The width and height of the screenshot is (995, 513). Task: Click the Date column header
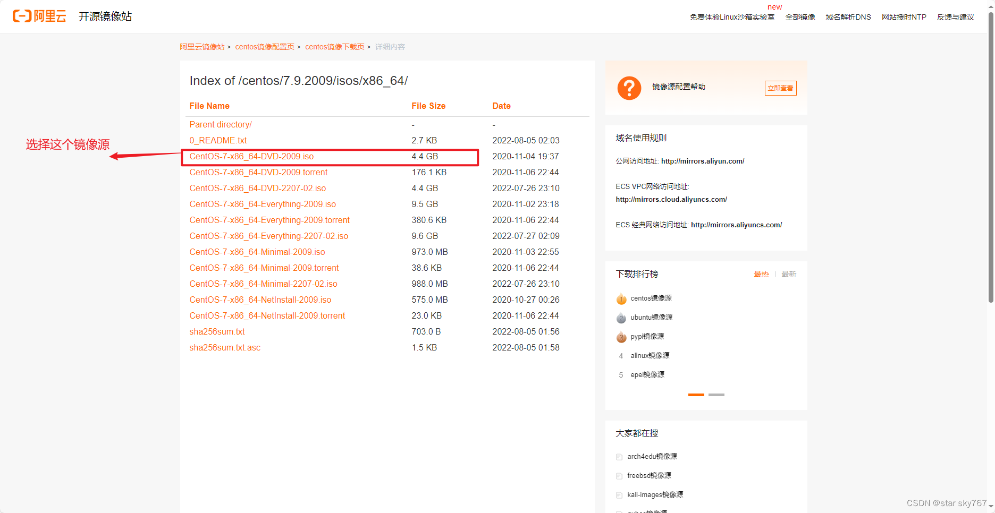[x=501, y=106]
